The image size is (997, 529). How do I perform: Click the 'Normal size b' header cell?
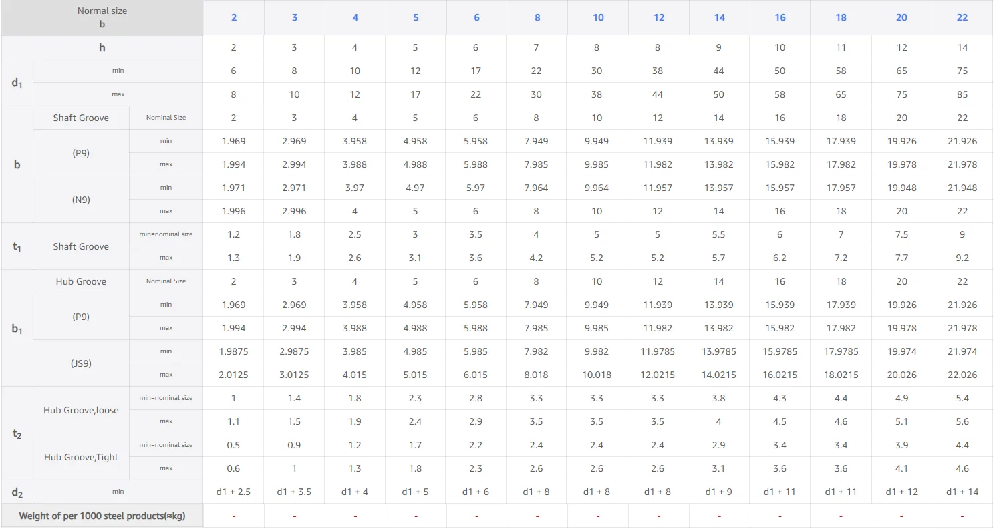102,18
